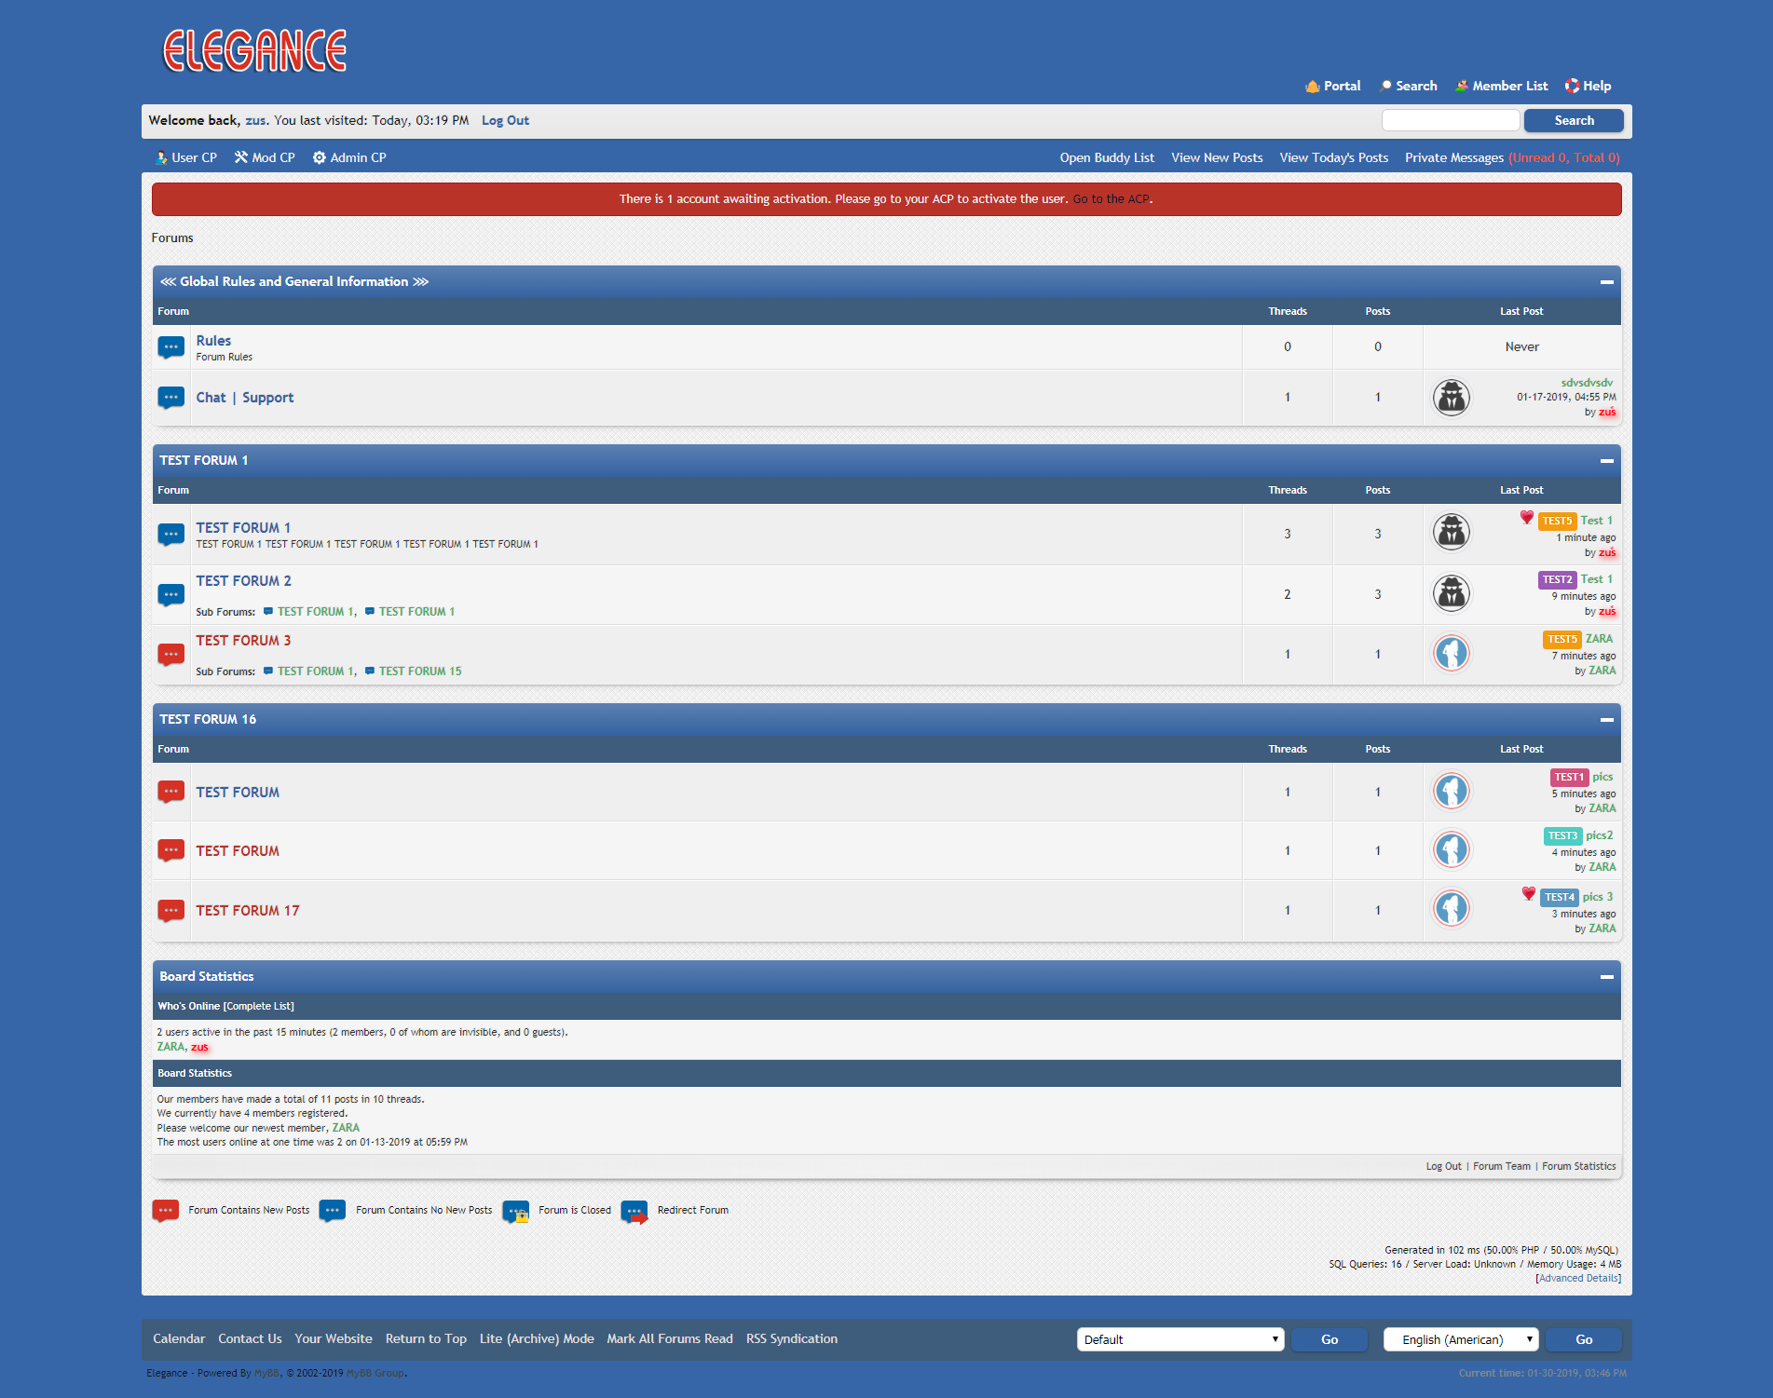The image size is (1773, 1398).
Task: Collapse the Global Rules and General Information category
Action: click(1606, 282)
